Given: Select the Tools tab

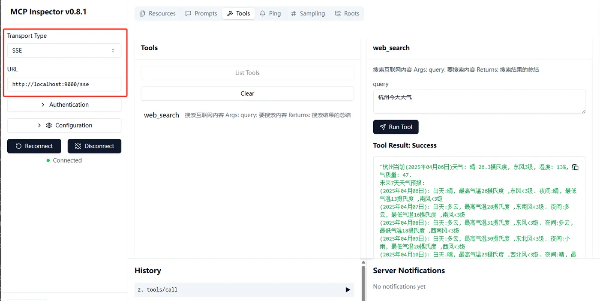Looking at the screenshot, I should click(238, 13).
